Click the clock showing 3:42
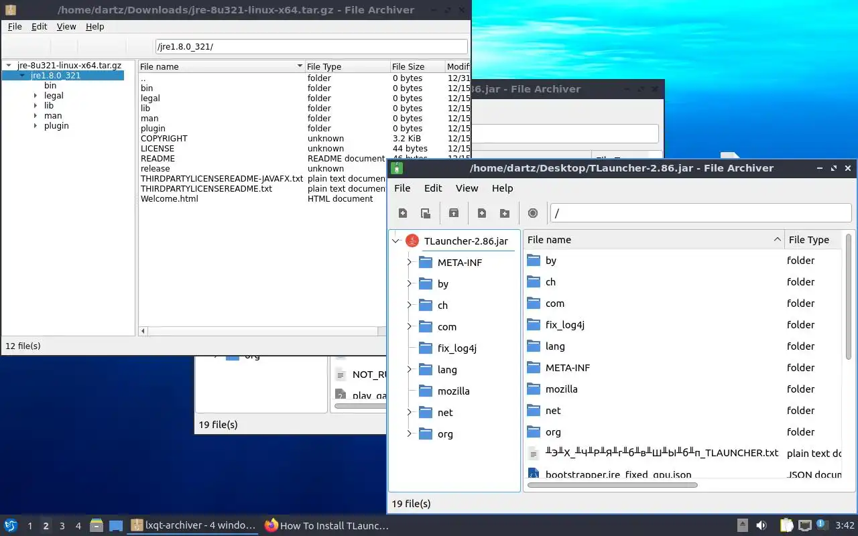The image size is (858, 536). point(845,526)
